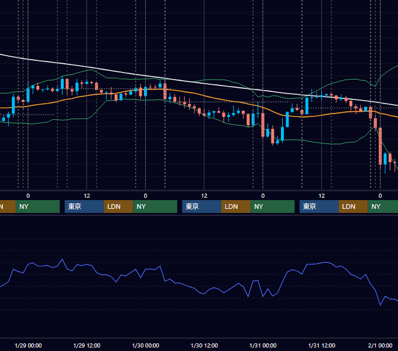Click the 1/31 12:00 time axis label
Screen dimensions: 398x351
(321, 345)
